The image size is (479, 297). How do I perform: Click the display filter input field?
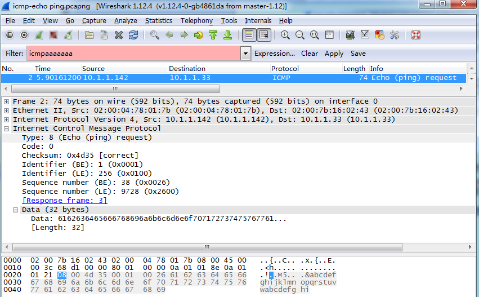[133, 54]
